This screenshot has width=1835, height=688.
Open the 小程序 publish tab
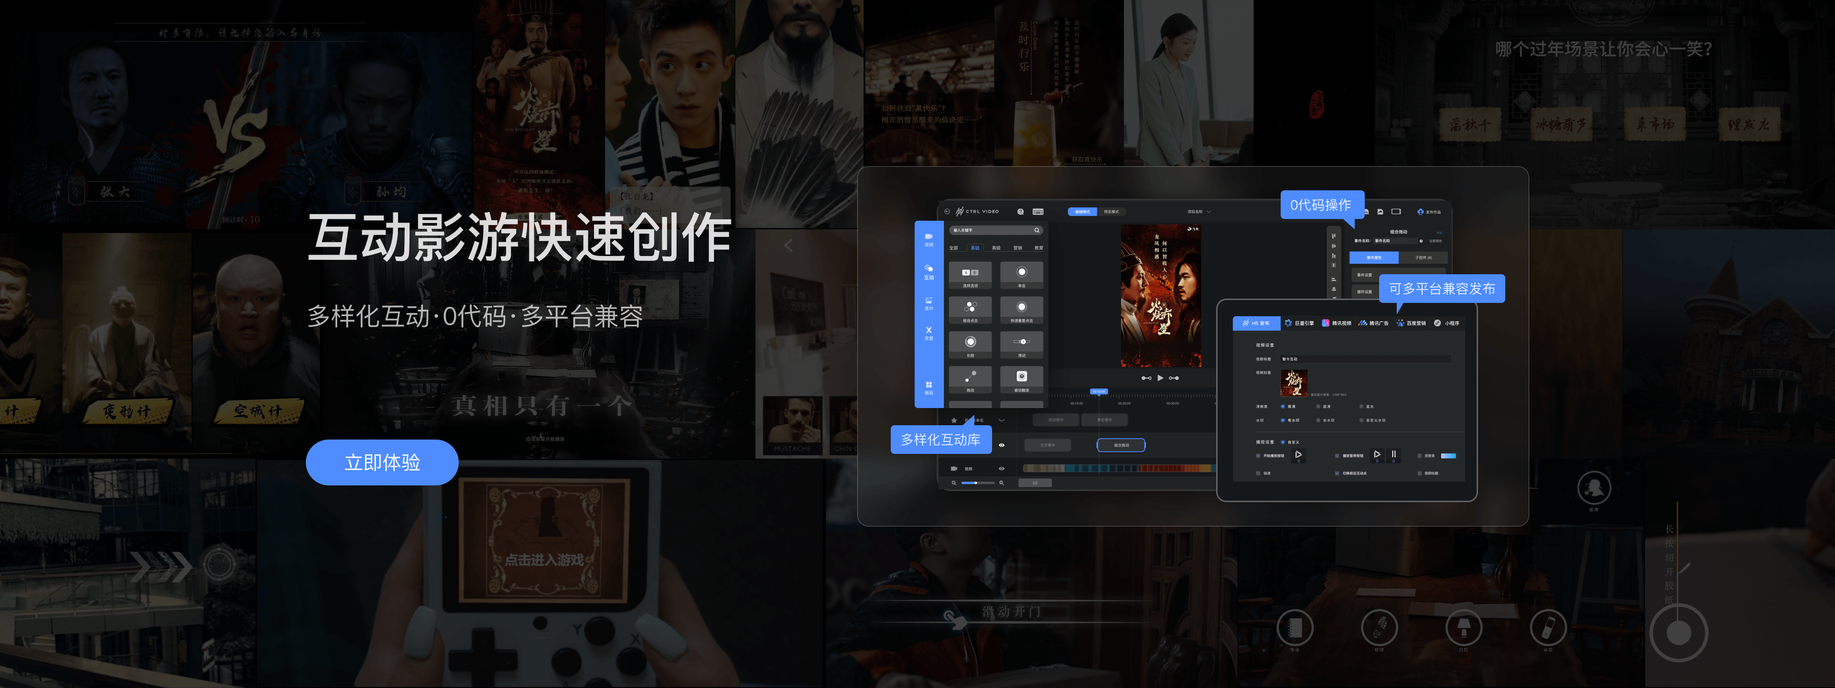[x=1447, y=323]
